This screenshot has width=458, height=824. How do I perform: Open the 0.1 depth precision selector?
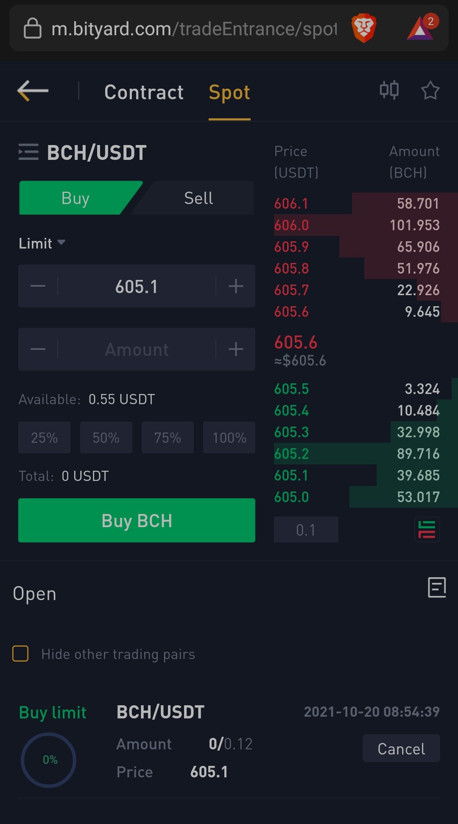point(306,530)
